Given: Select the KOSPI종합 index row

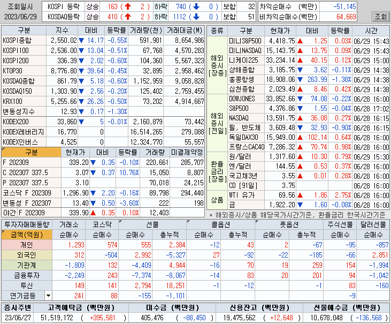Looking at the screenshot, I should [103, 41].
